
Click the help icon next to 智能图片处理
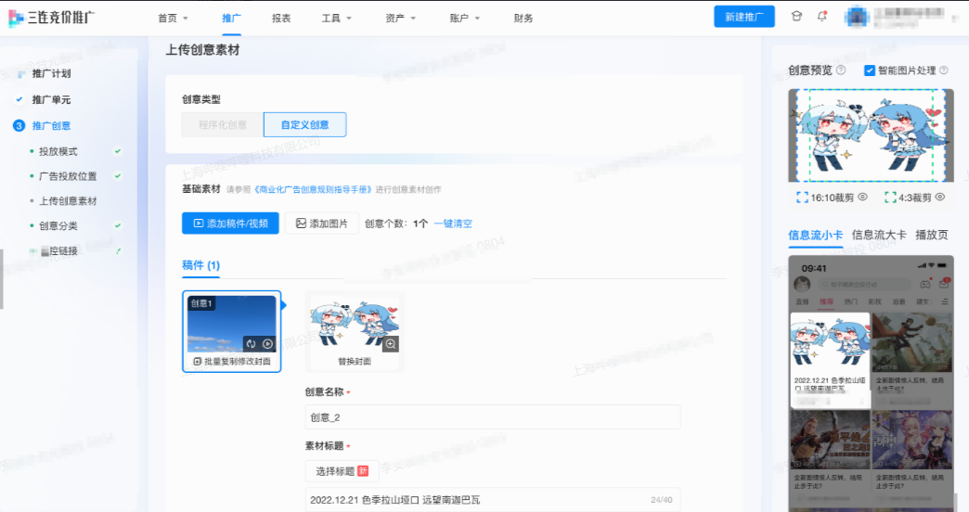(x=944, y=70)
